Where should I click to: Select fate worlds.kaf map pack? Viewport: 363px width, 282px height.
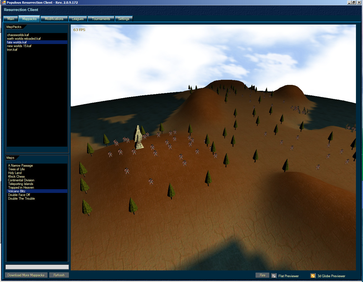point(37,42)
